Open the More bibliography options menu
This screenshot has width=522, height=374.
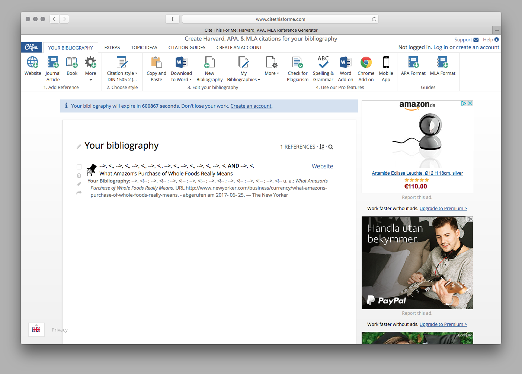(x=272, y=66)
